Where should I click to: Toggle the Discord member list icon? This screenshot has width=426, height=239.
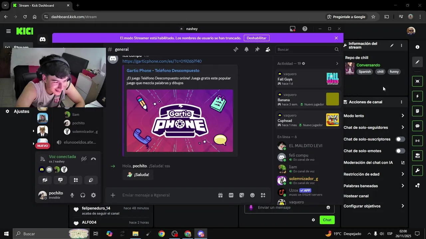pos(268,49)
